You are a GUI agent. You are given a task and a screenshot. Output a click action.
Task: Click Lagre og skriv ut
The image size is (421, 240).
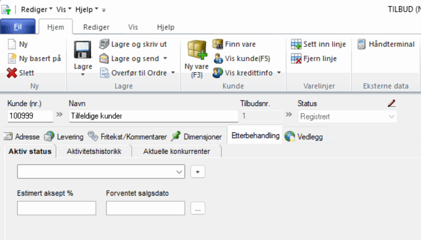[x=133, y=44]
